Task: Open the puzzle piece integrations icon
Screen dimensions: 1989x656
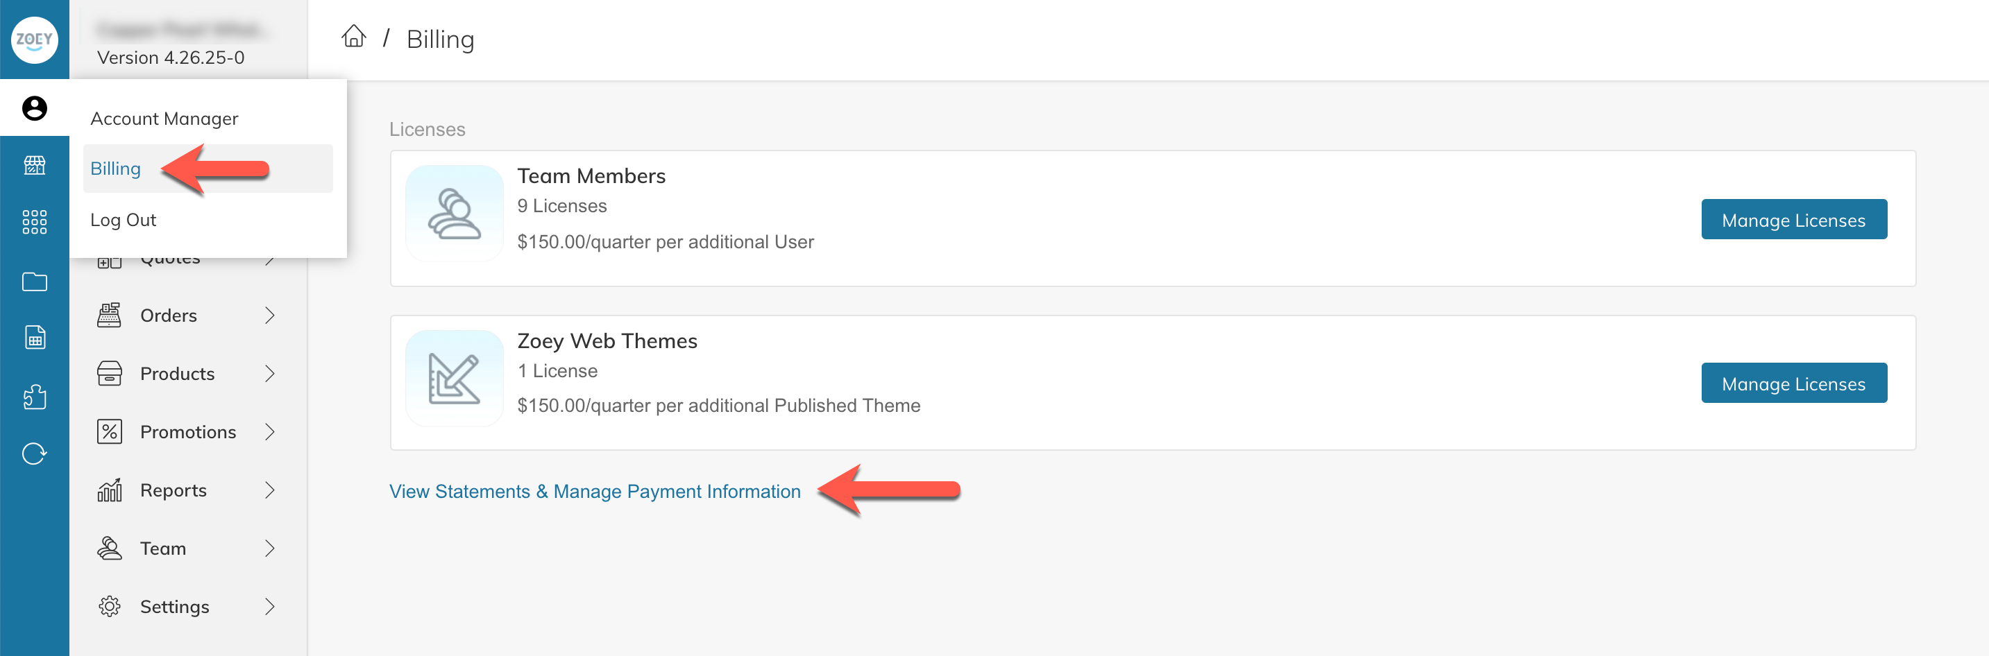Action: (x=35, y=396)
